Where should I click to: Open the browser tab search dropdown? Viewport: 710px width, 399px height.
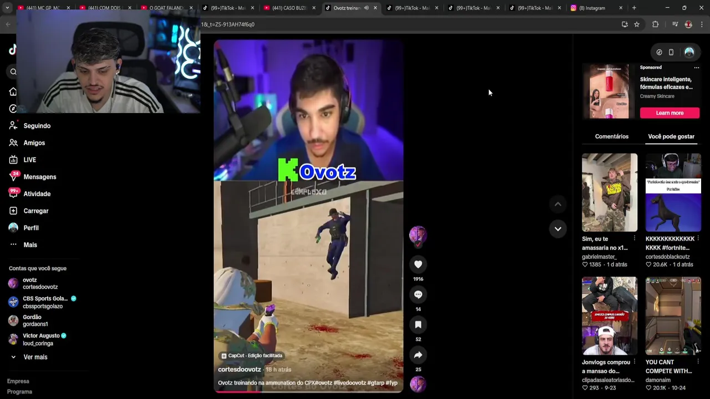tap(7, 8)
